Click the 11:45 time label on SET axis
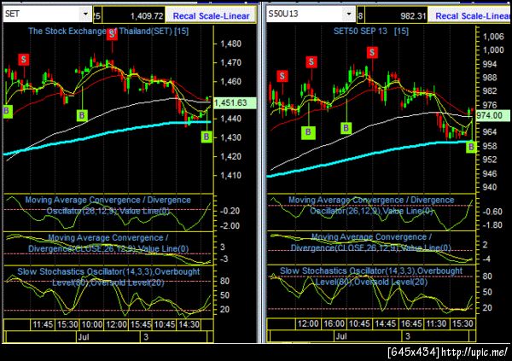This screenshot has height=361, width=512. point(43,324)
